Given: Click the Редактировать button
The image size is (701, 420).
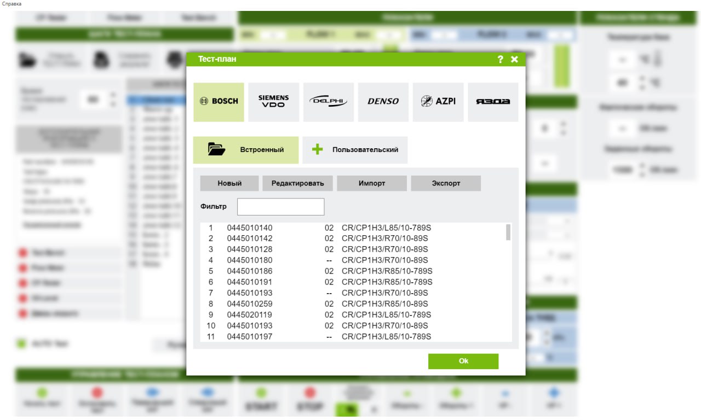Looking at the screenshot, I should (x=297, y=183).
